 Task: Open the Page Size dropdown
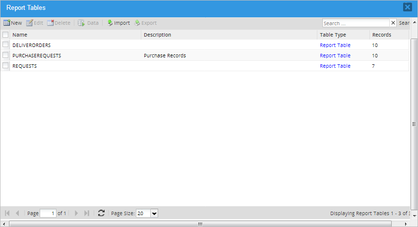pyautogui.click(x=154, y=213)
